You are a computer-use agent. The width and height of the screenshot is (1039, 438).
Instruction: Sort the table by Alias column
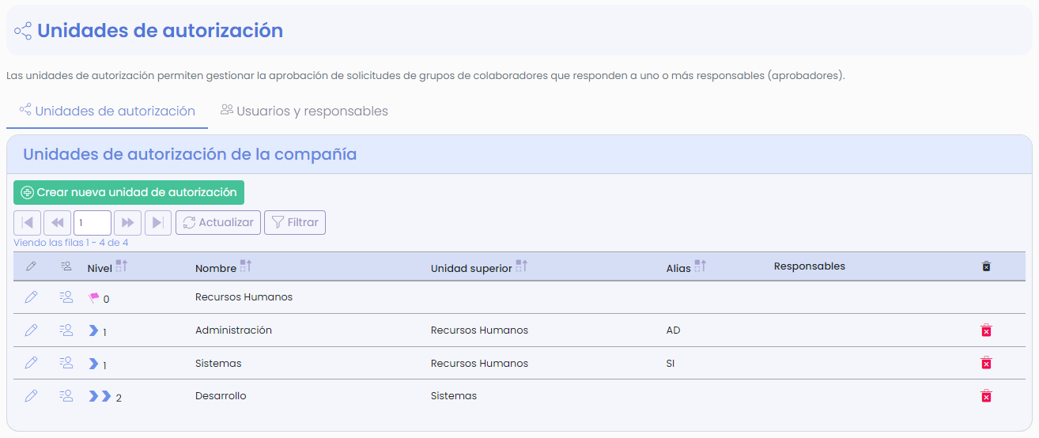coord(700,266)
